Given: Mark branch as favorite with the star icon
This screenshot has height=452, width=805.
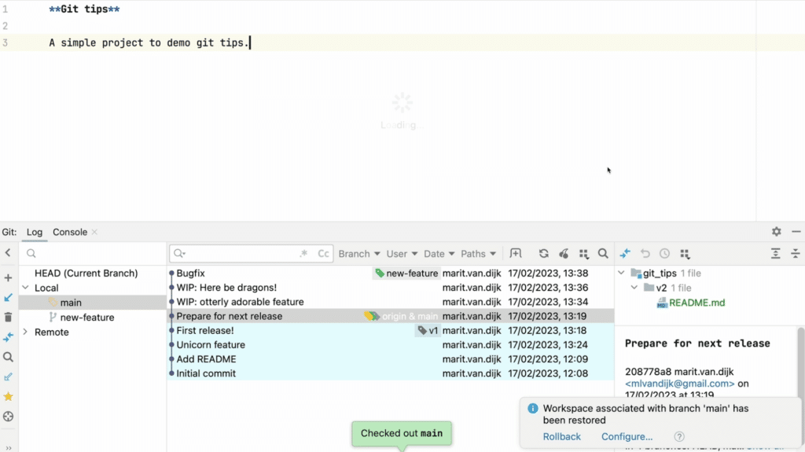Looking at the screenshot, I should [8, 396].
